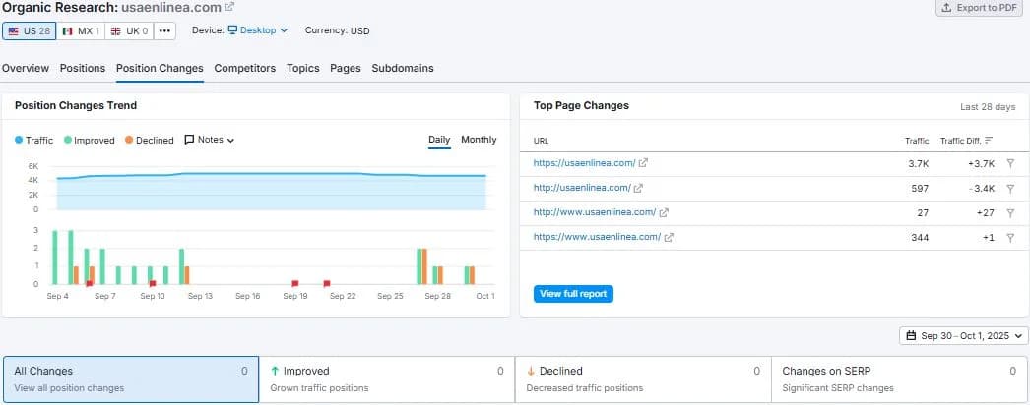Select Changes on SERP filter card

pyautogui.click(x=899, y=379)
